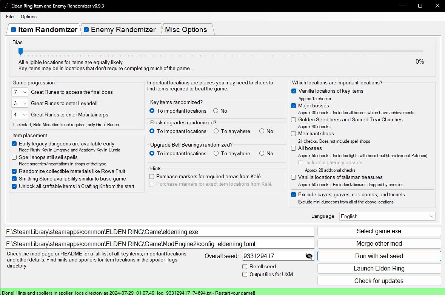
Task: Select No for Key items randomized
Action: click(216, 111)
